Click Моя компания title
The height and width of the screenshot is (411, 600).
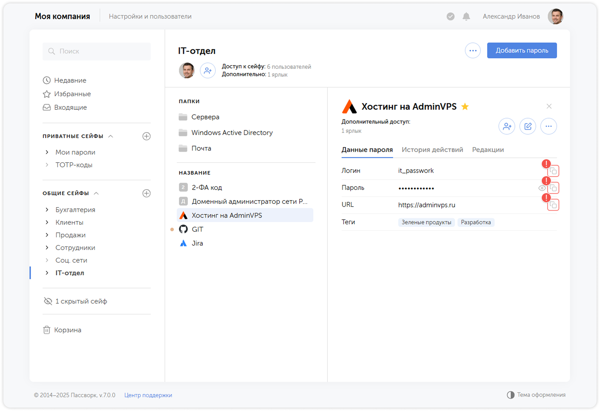62,16
